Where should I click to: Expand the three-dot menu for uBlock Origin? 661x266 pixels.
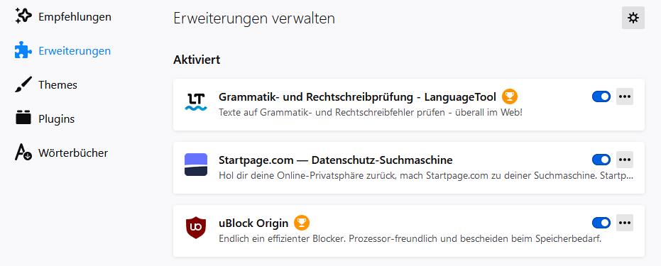tap(625, 223)
